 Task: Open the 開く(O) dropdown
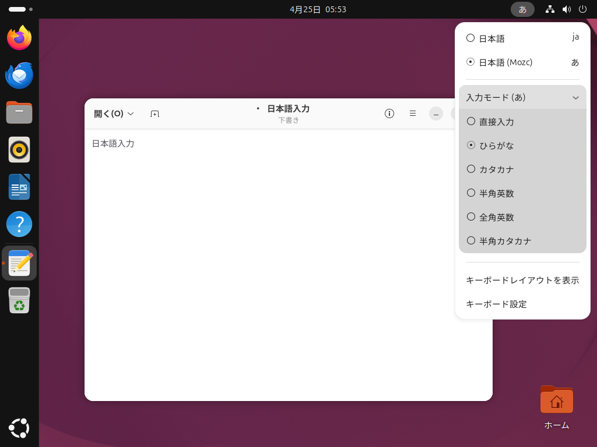114,114
